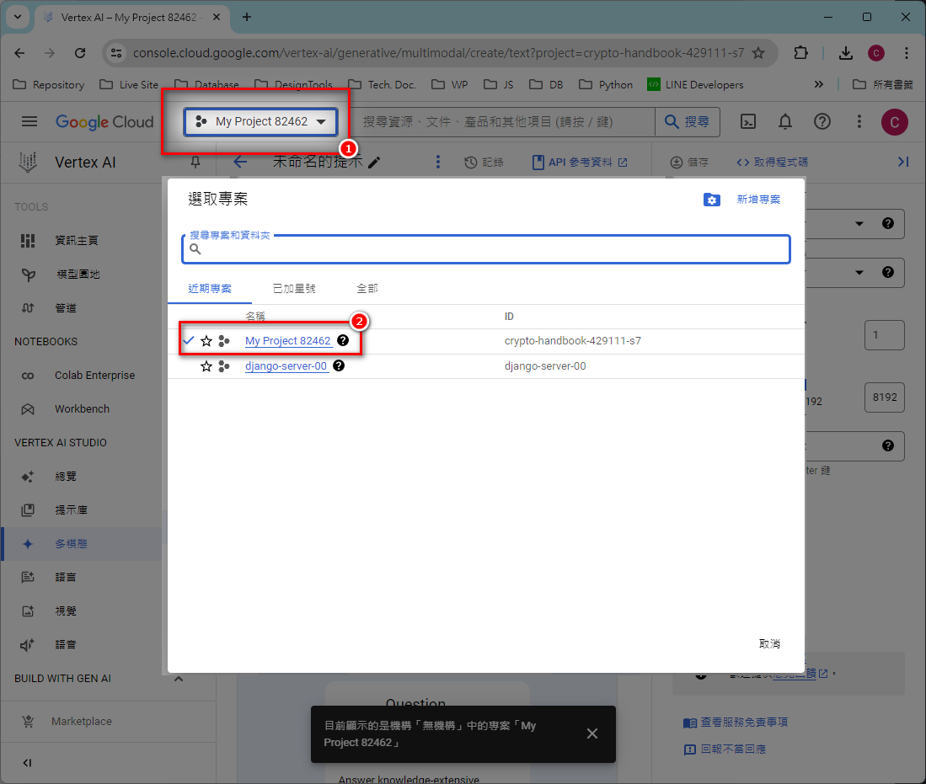Expand the second dropdown in right panel
926x784 pixels.
(x=859, y=273)
